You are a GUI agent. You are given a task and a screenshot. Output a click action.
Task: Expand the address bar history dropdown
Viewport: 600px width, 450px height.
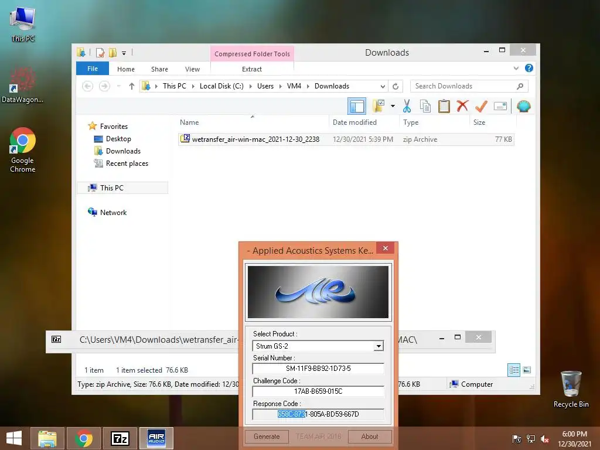382,86
